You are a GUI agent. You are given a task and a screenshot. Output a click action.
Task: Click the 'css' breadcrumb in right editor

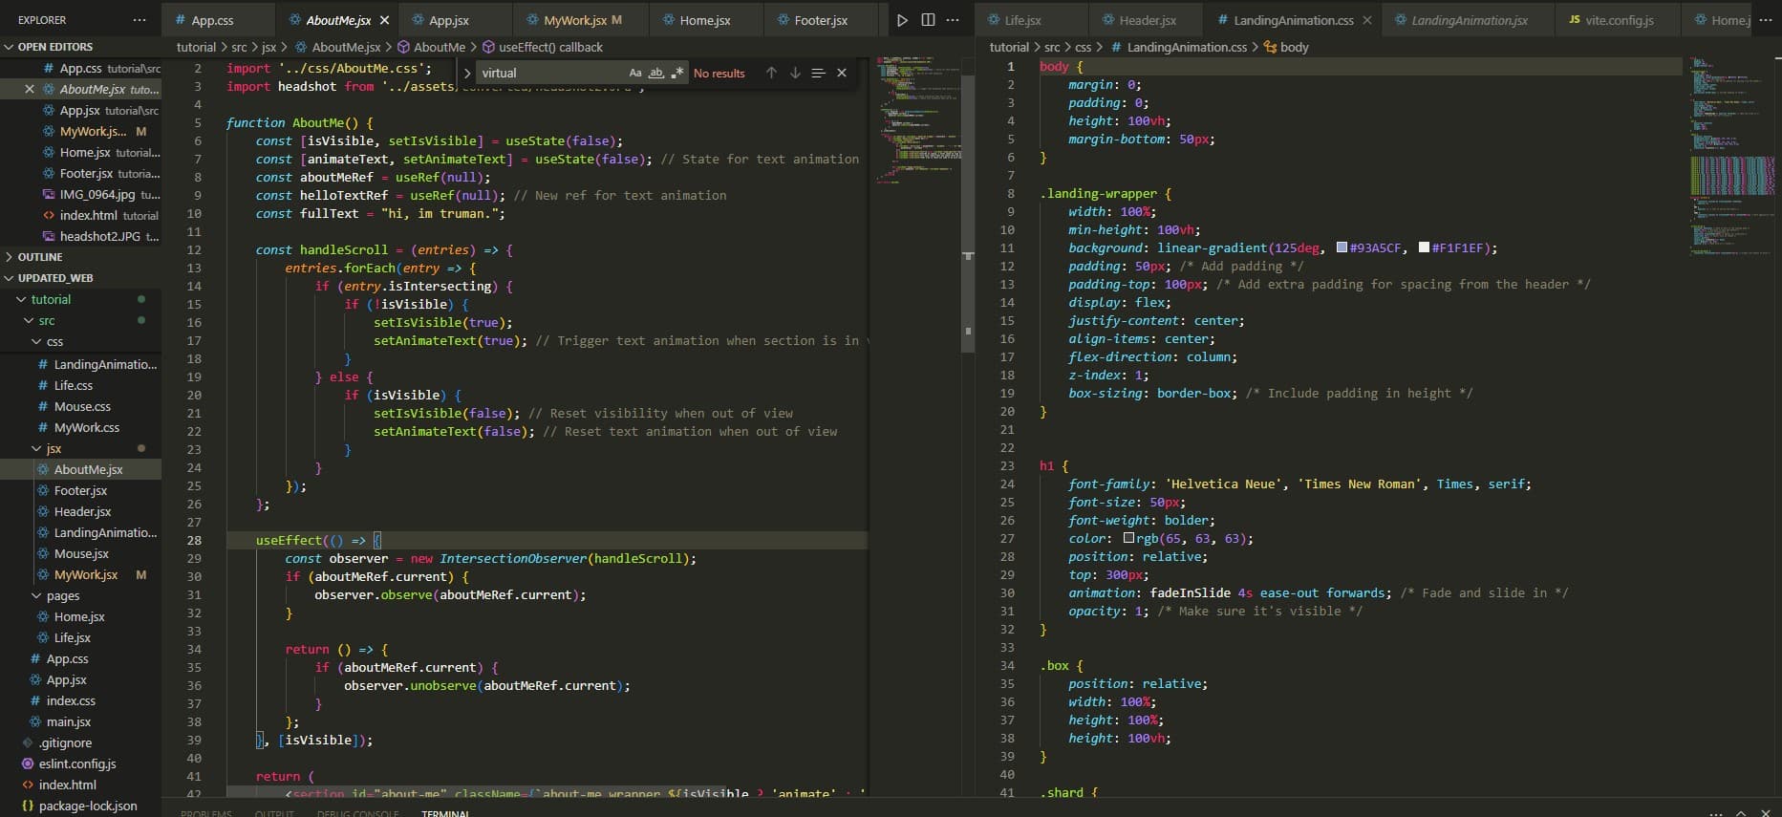tap(1083, 47)
